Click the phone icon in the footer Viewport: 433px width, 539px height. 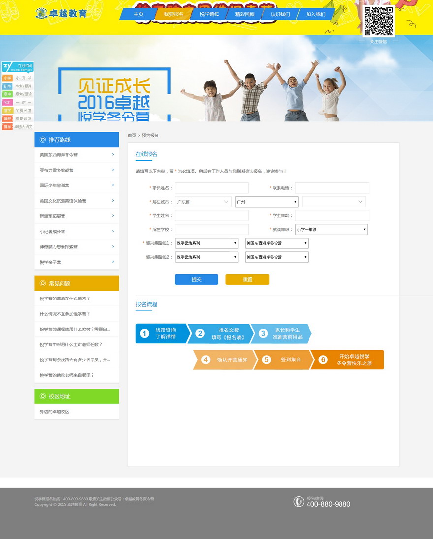[x=299, y=502]
